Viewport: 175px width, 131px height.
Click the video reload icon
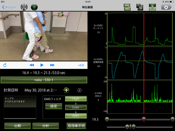5,65
